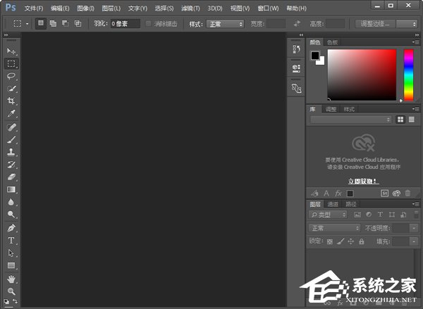Toggle the lock all padlock in Layers panel

361,241
